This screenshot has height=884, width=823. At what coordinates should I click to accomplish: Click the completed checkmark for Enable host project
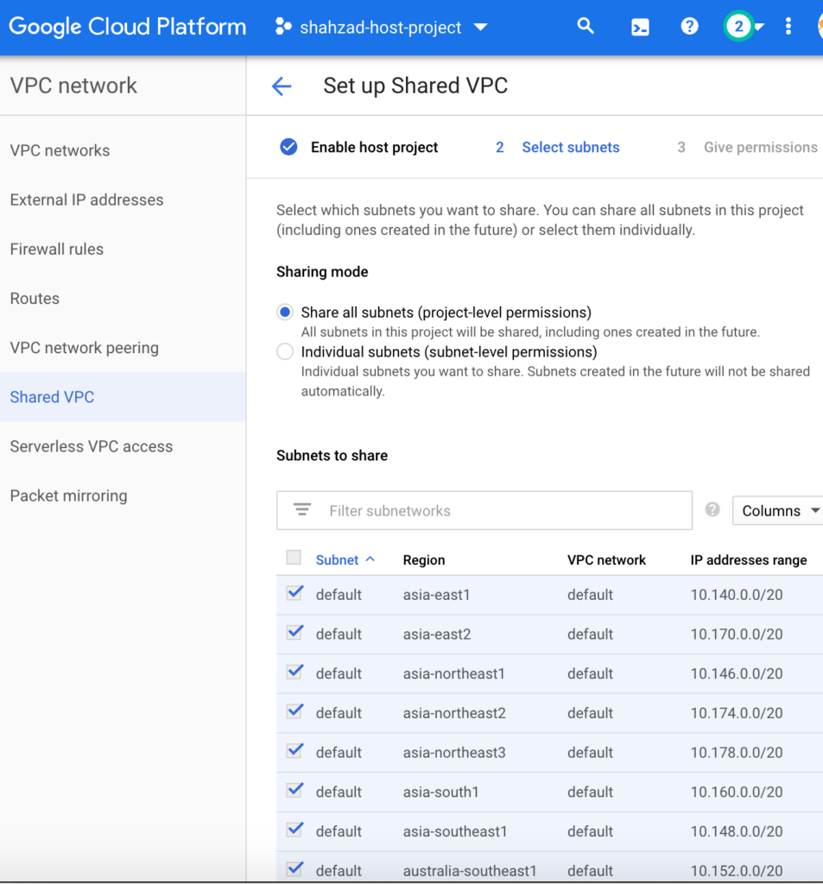[288, 147]
